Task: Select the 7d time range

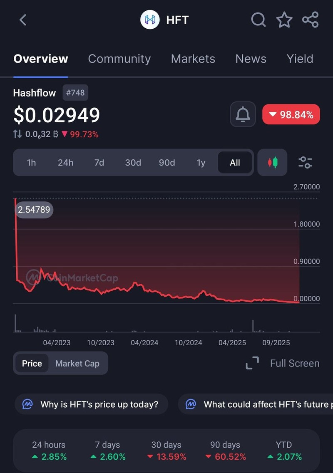Action: coord(99,163)
